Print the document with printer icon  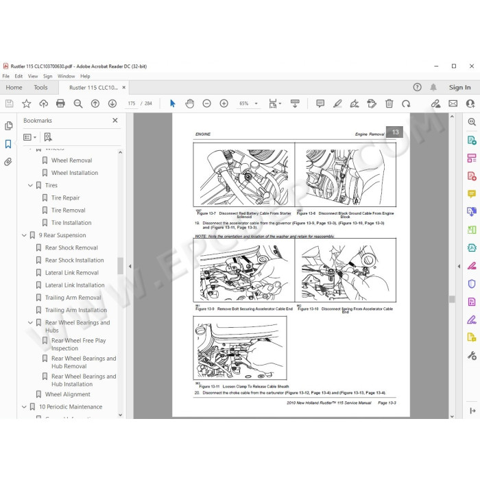pos(60,104)
